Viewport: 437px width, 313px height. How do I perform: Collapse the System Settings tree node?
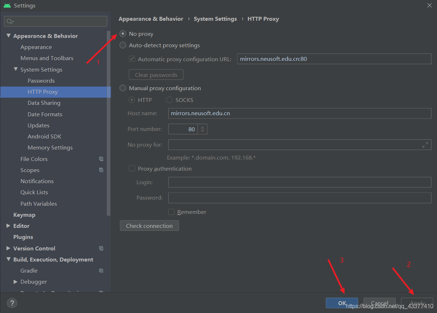pos(16,69)
